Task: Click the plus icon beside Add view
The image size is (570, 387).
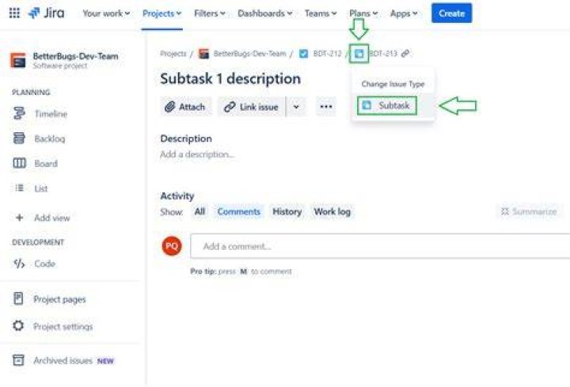Action: click(19, 218)
